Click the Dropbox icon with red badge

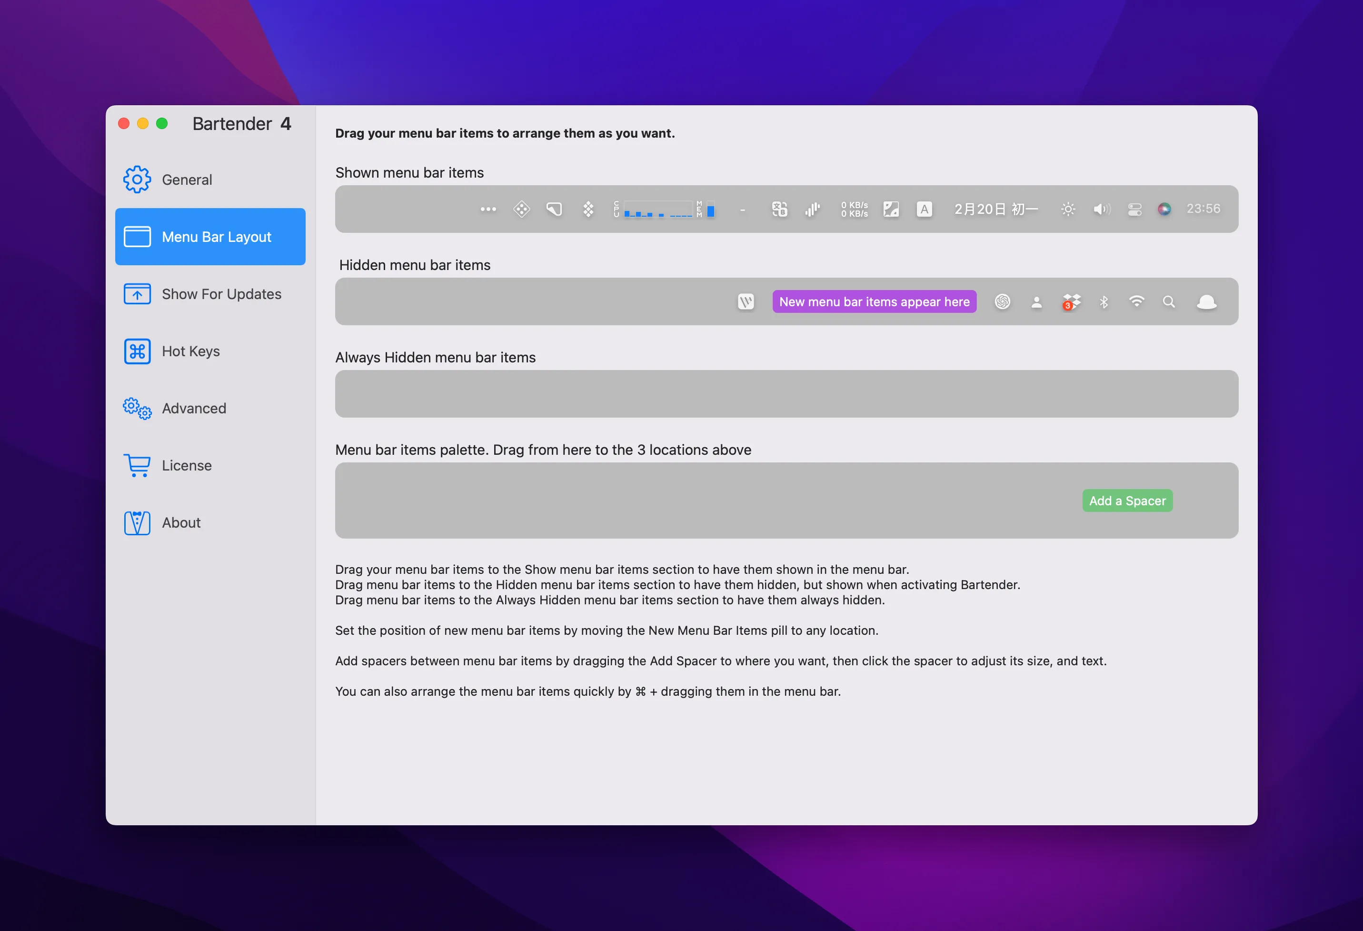click(1071, 302)
